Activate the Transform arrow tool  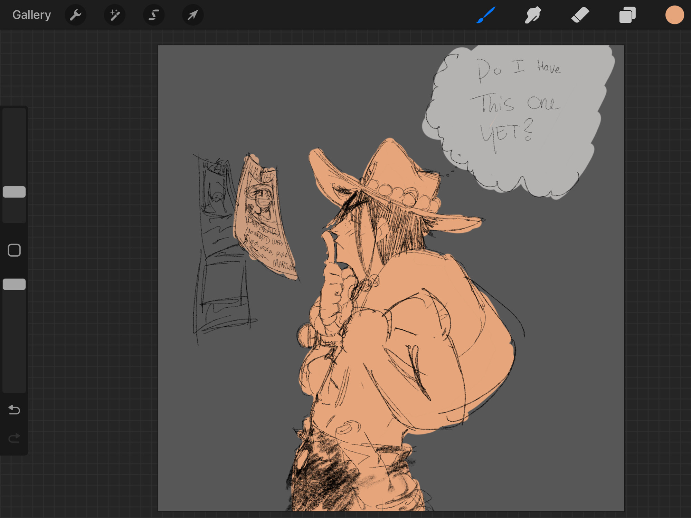click(192, 15)
